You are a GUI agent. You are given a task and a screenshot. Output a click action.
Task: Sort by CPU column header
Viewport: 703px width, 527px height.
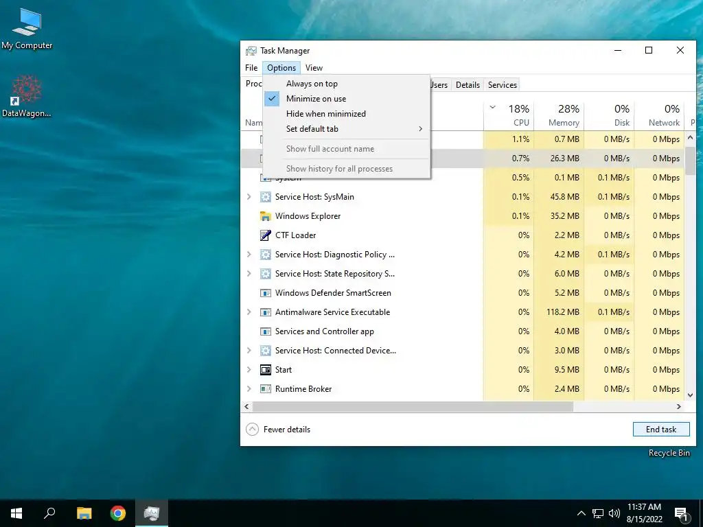tap(509, 115)
